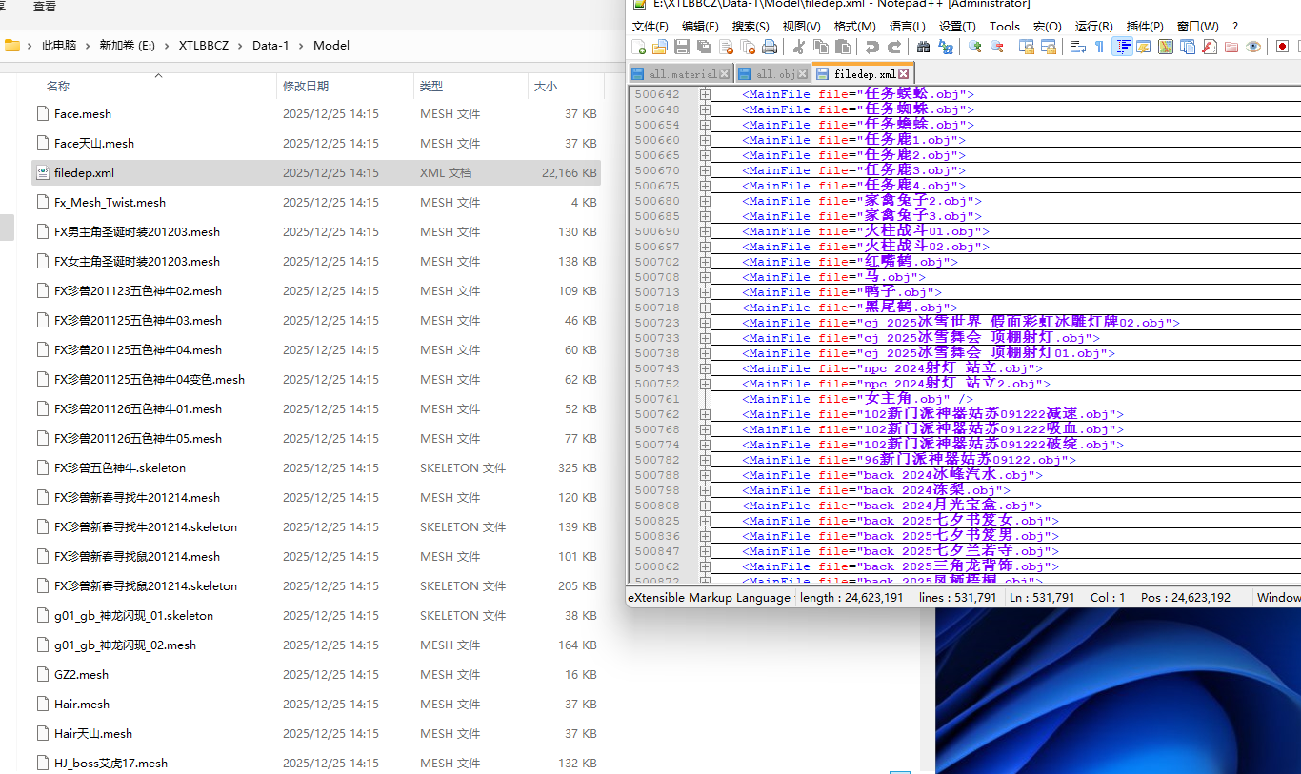Click the Print icon in Notepad++ toolbar
This screenshot has width=1301, height=774.
(x=770, y=47)
